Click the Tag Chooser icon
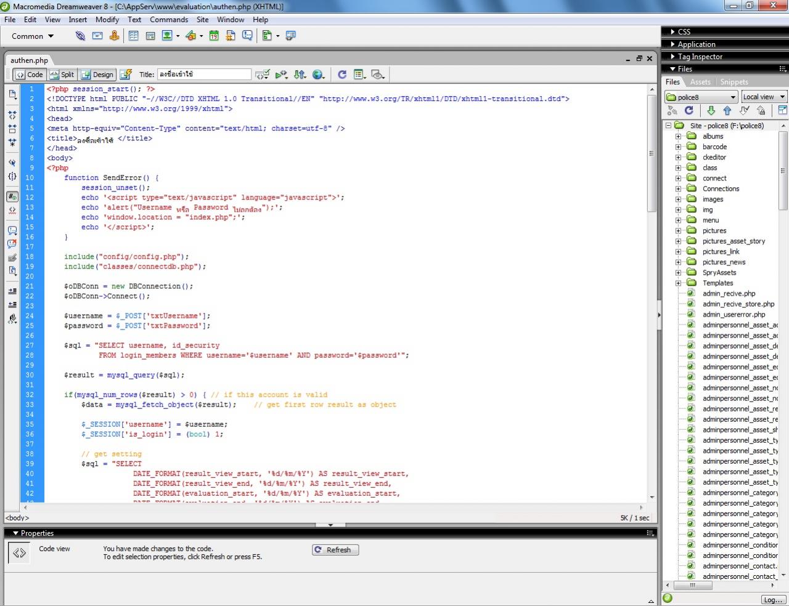789x606 pixels. pyautogui.click(x=290, y=36)
